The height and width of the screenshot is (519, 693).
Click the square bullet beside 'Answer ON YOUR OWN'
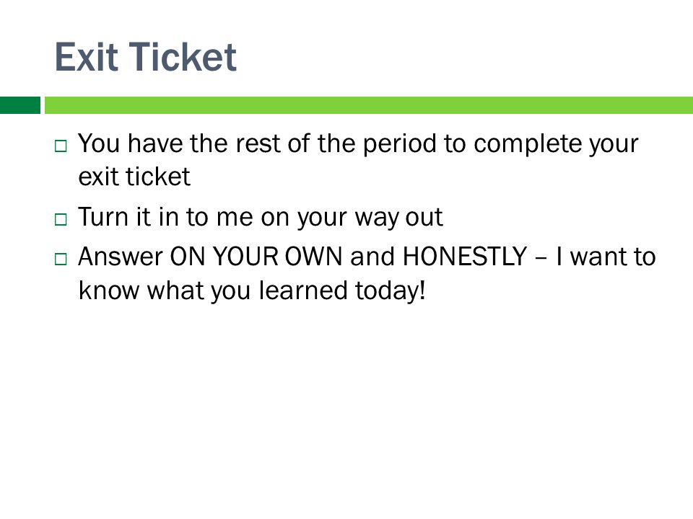[61, 259]
